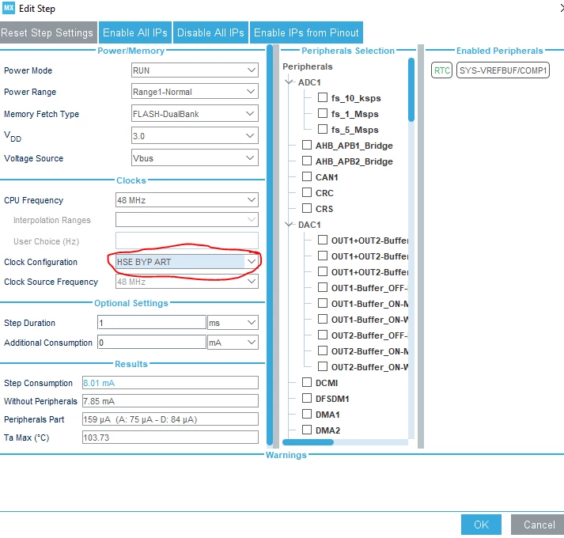Click the DAC1 tree label
This screenshot has width=564, height=538.
(x=309, y=225)
